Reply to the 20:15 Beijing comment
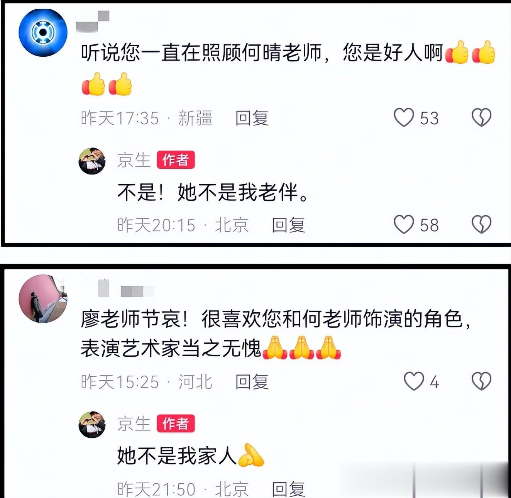Image resolution: width=511 pixels, height=498 pixels. pos(288,225)
